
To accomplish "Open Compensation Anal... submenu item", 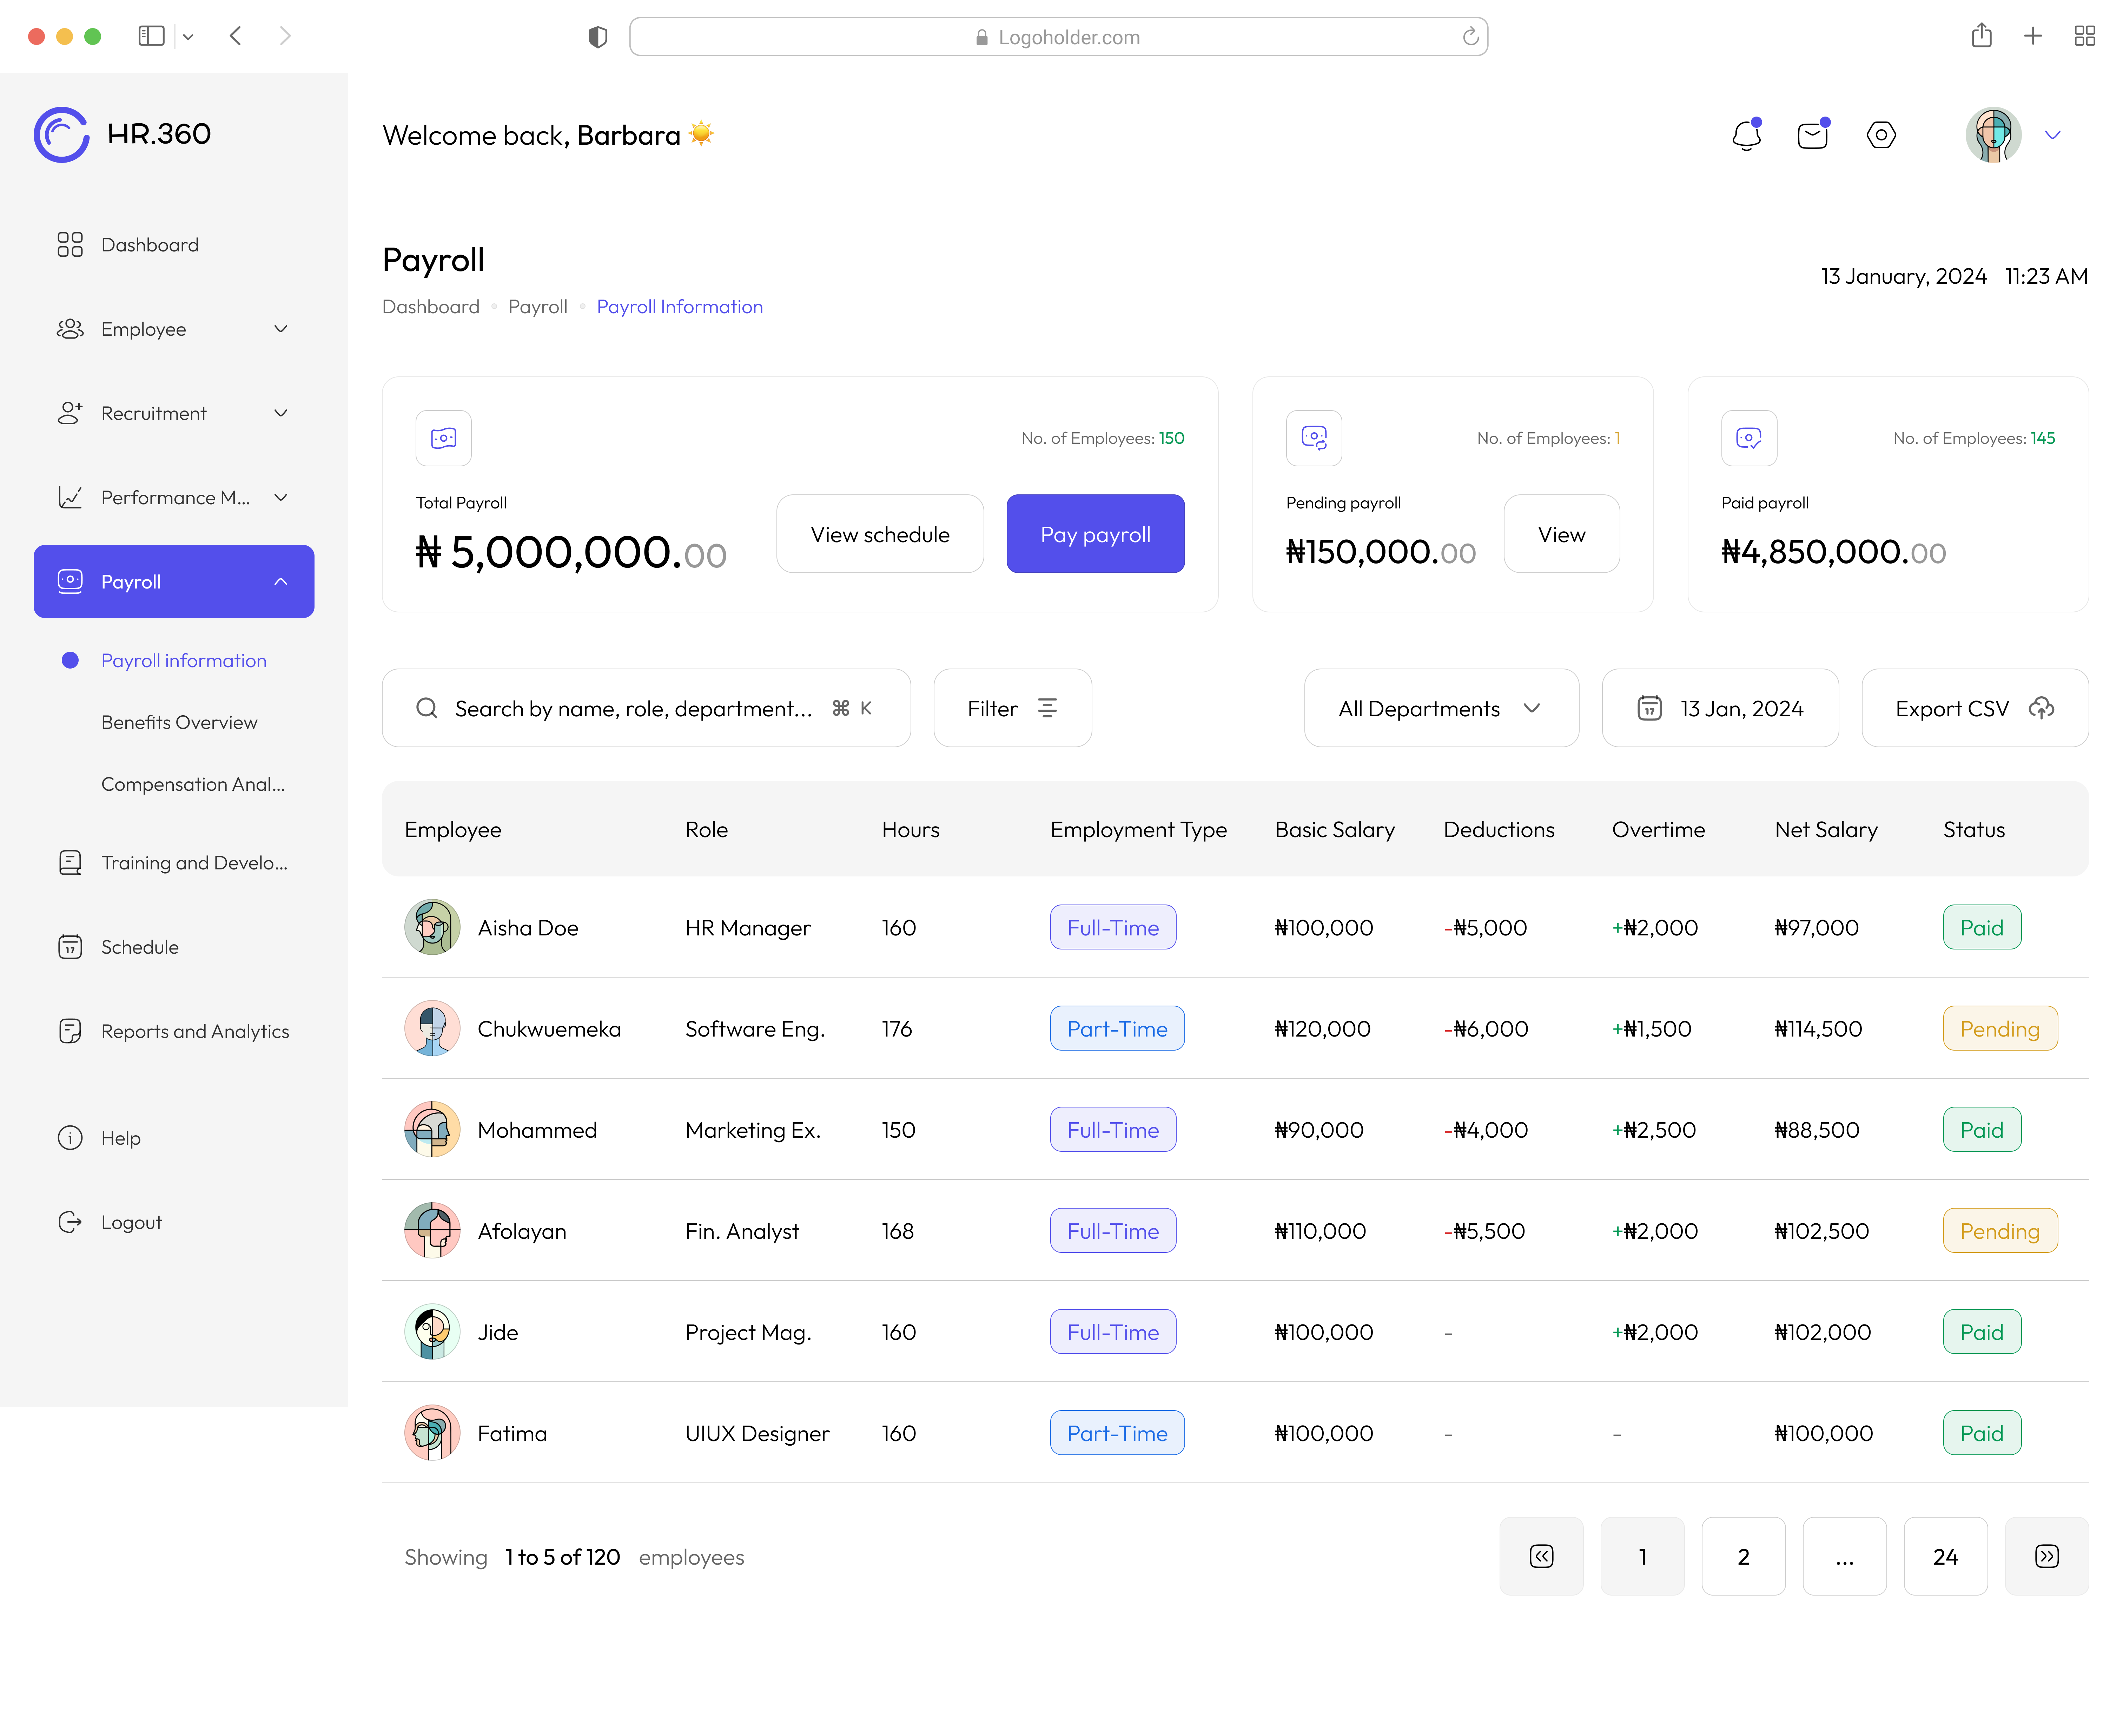I will coord(193,785).
